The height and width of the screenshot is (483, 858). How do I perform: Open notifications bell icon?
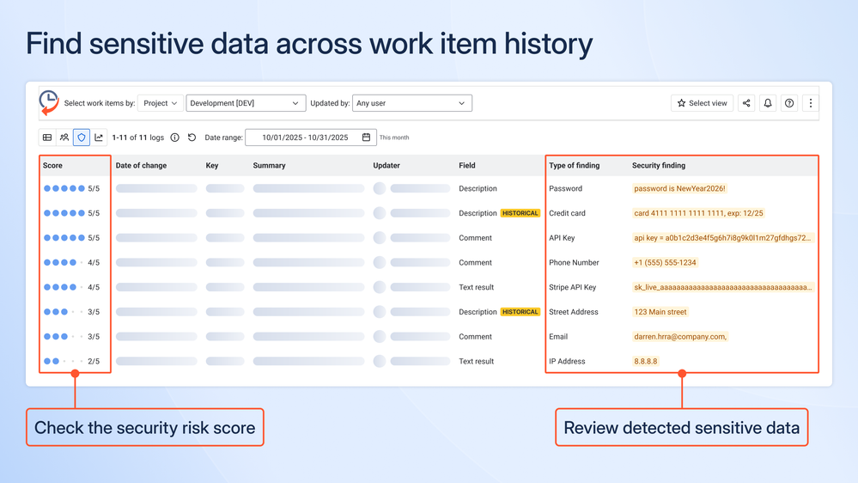pos(768,103)
